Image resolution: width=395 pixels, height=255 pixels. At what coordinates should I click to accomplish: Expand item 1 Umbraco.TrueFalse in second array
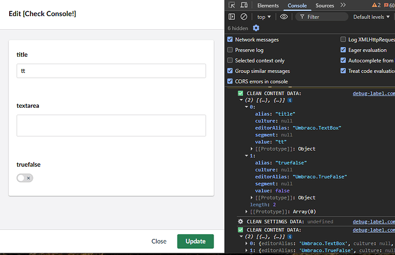pyautogui.click(x=246, y=250)
